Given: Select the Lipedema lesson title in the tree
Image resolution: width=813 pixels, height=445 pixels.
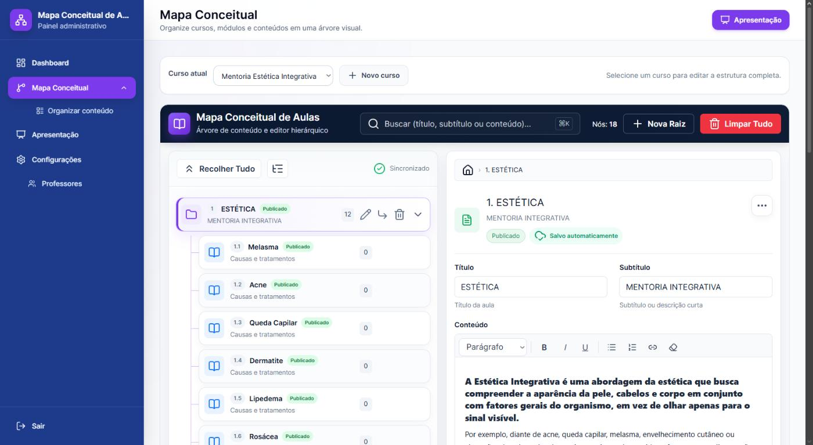Looking at the screenshot, I should click(x=266, y=399).
